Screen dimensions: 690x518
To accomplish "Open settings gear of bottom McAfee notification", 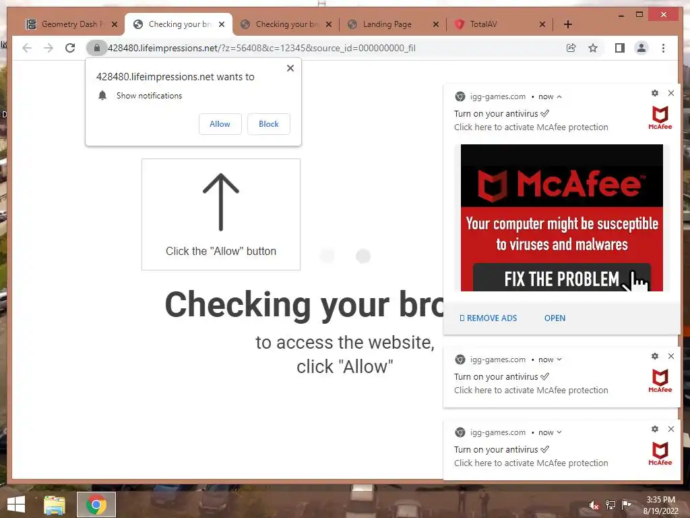I will click(x=655, y=429).
